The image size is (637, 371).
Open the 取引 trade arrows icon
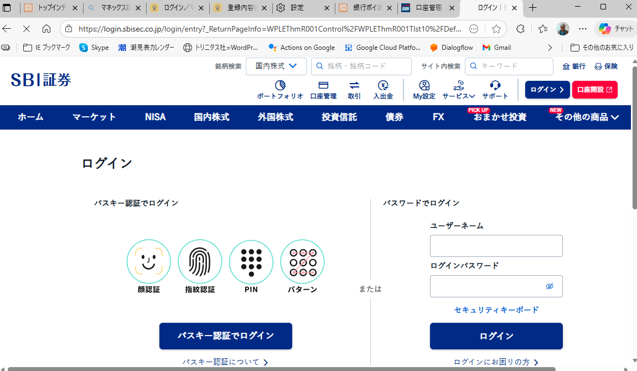pos(354,86)
